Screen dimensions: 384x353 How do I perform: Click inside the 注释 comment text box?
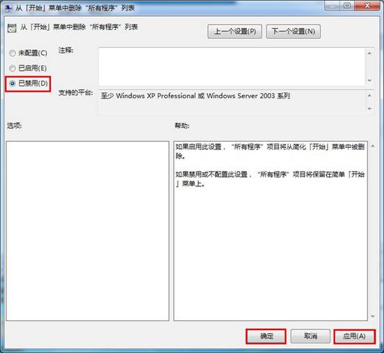tap(232, 67)
